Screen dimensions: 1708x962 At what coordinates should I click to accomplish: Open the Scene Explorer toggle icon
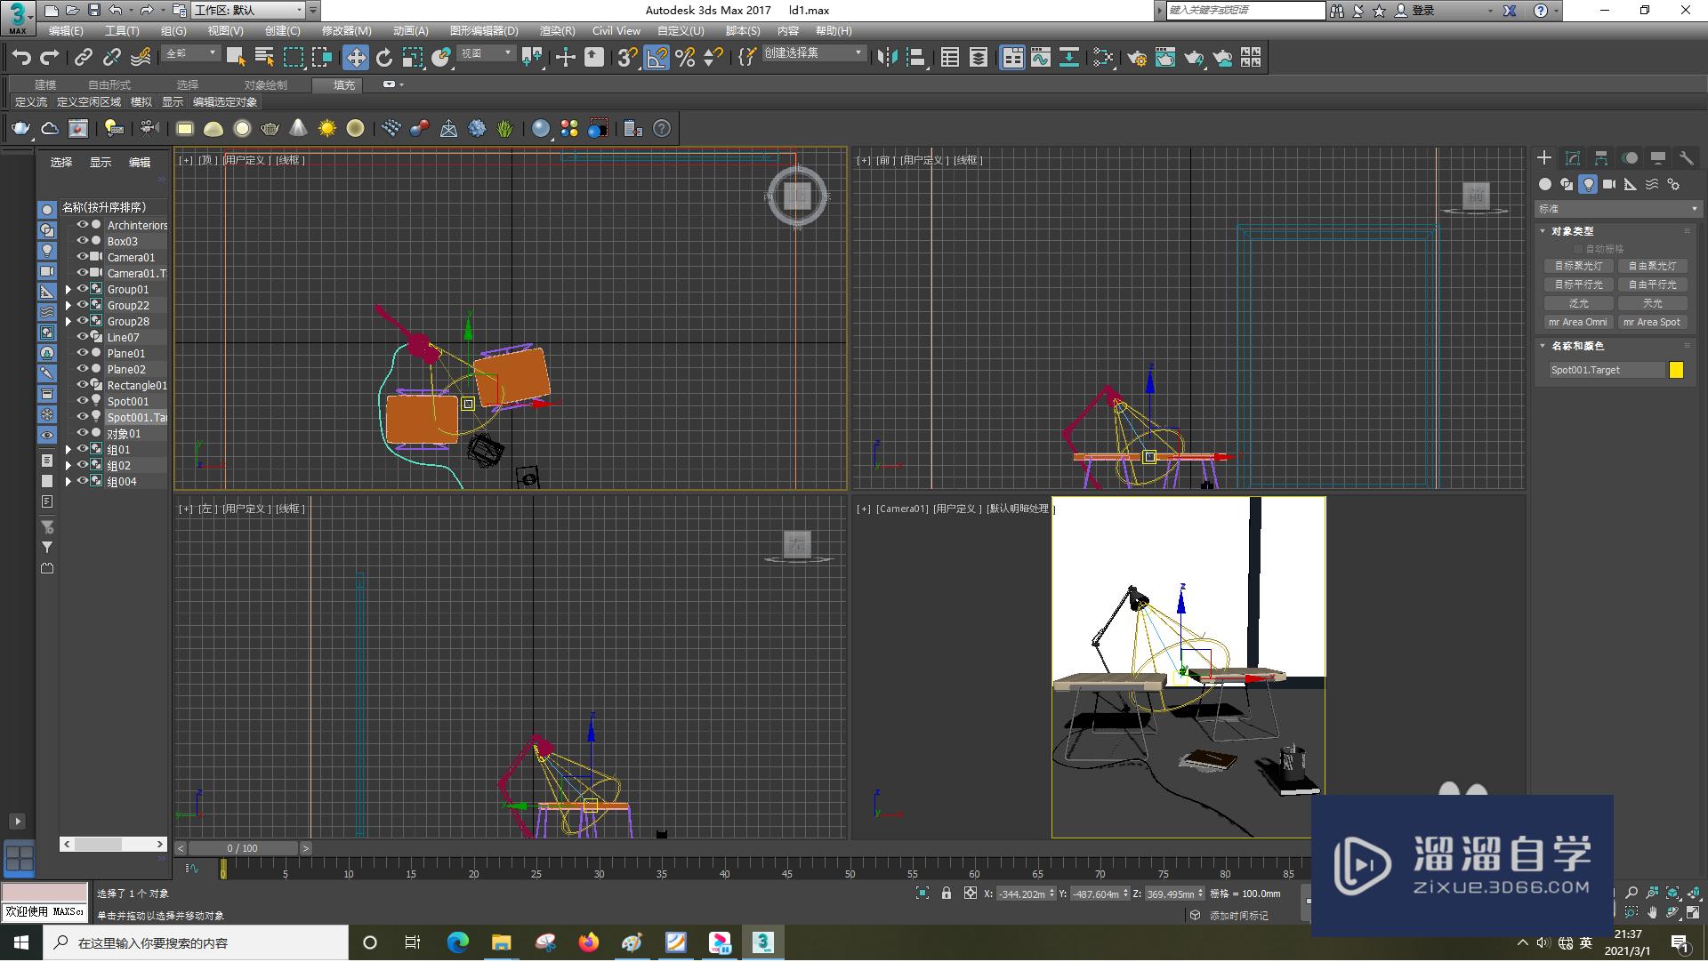point(950,58)
